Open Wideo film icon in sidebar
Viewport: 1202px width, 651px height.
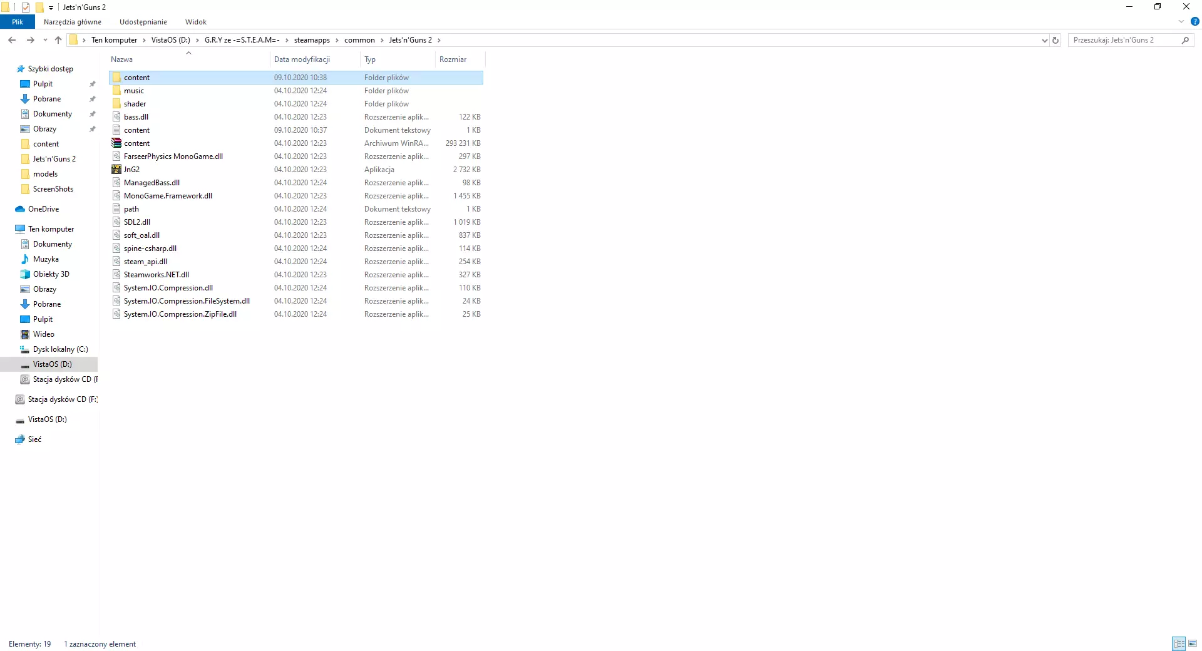(25, 334)
